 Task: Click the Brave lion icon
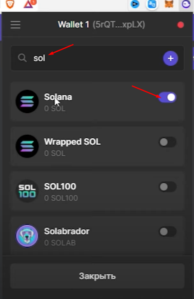pos(10,4)
